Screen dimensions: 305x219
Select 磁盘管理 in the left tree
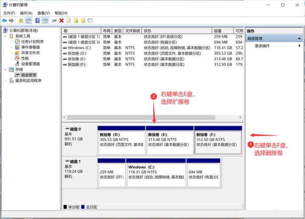(x=29, y=75)
